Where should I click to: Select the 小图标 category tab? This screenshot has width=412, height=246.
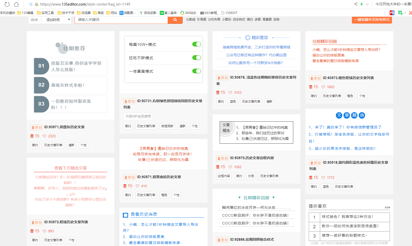227,19
